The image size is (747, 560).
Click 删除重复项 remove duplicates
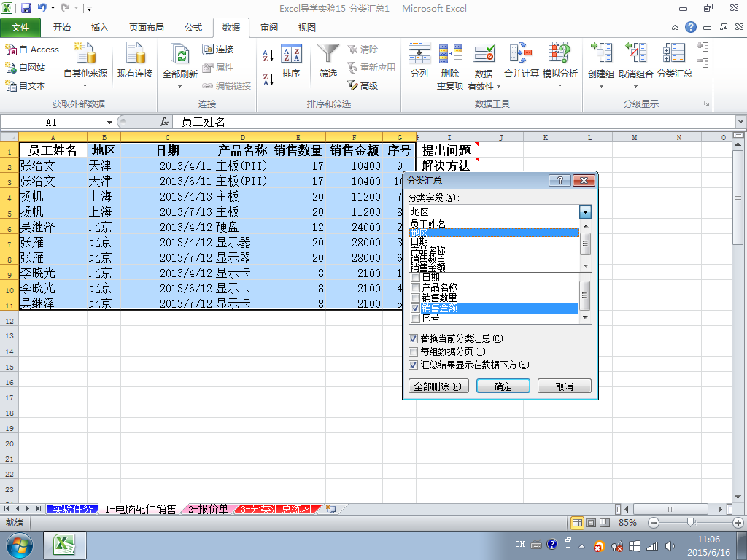pos(450,66)
